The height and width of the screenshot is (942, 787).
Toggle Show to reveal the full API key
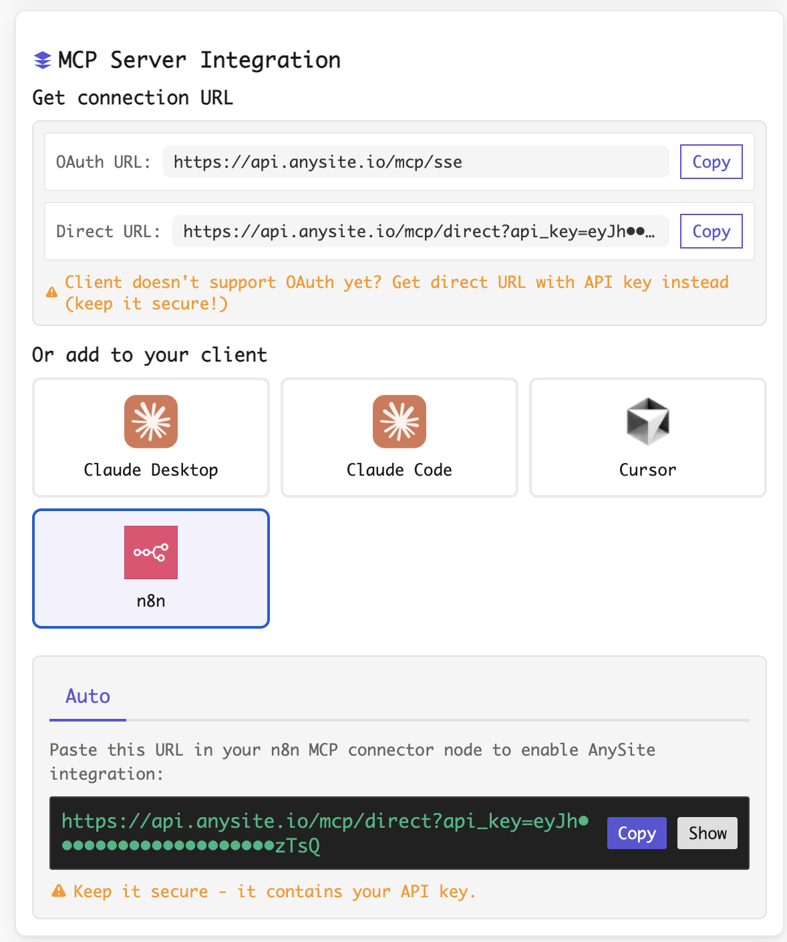pos(706,833)
